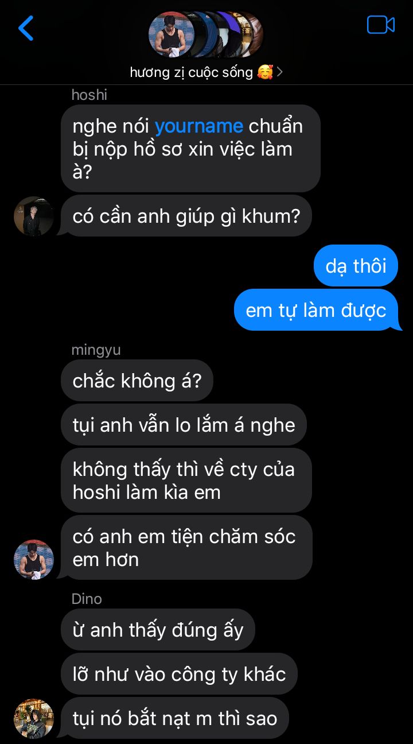
Task: Select sent bubble "dạ thôi"
Action: [x=356, y=266]
